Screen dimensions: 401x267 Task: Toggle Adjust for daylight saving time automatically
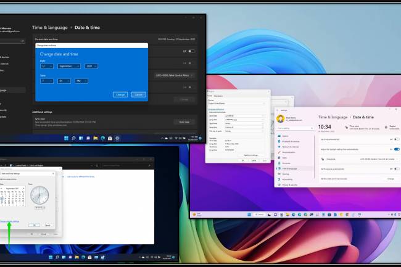tap(397, 149)
